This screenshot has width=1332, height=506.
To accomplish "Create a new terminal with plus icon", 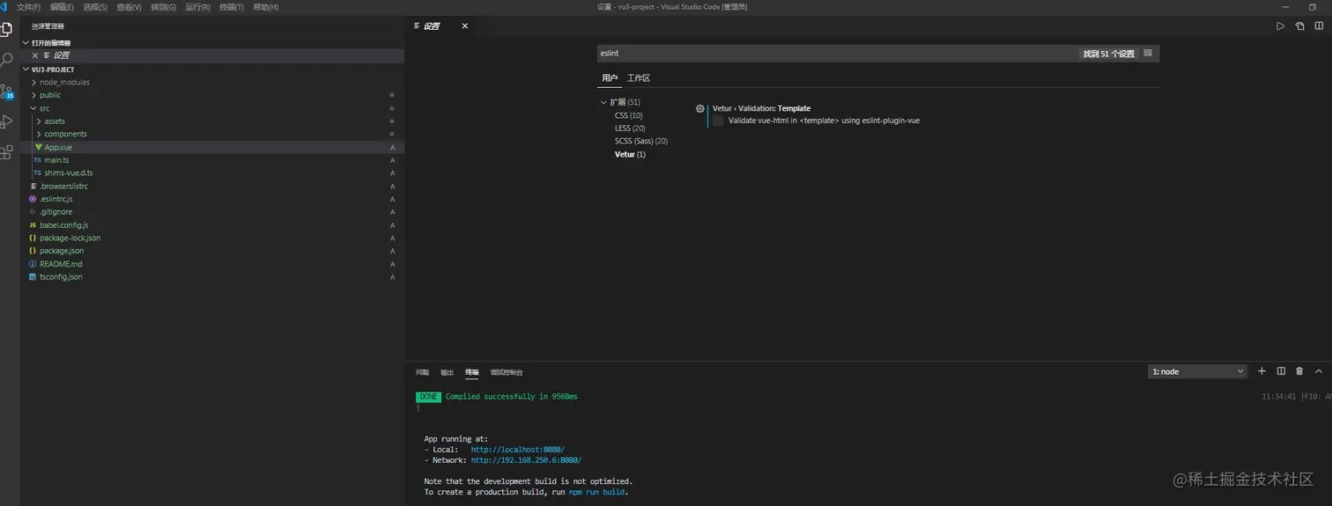I will point(1262,371).
